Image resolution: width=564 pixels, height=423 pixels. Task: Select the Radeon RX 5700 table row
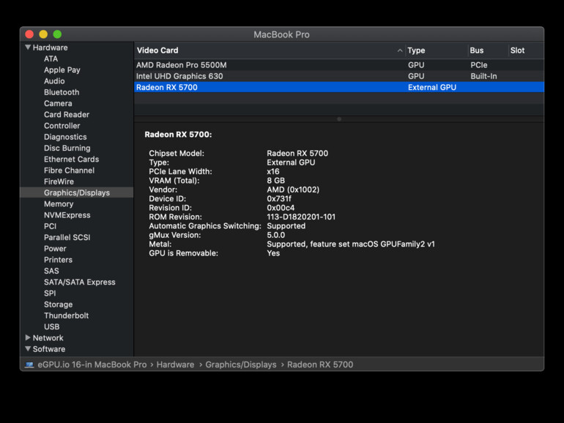339,87
